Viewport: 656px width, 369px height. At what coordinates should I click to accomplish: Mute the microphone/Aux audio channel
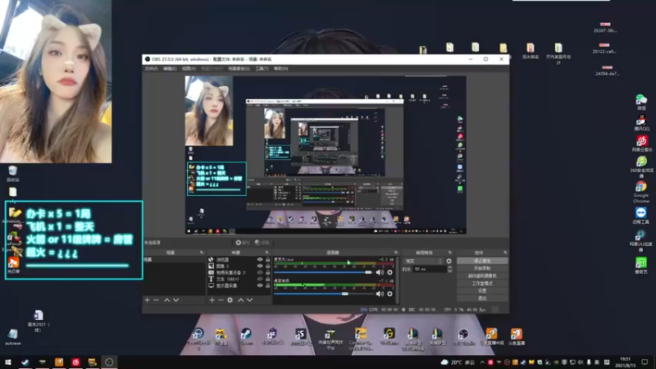(380, 272)
